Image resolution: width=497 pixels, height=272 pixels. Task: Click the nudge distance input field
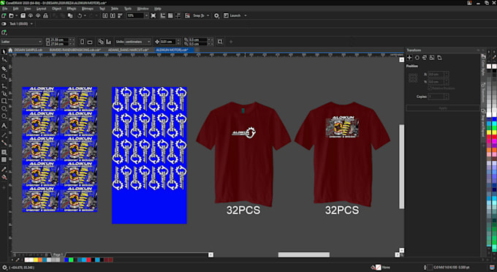(x=167, y=42)
